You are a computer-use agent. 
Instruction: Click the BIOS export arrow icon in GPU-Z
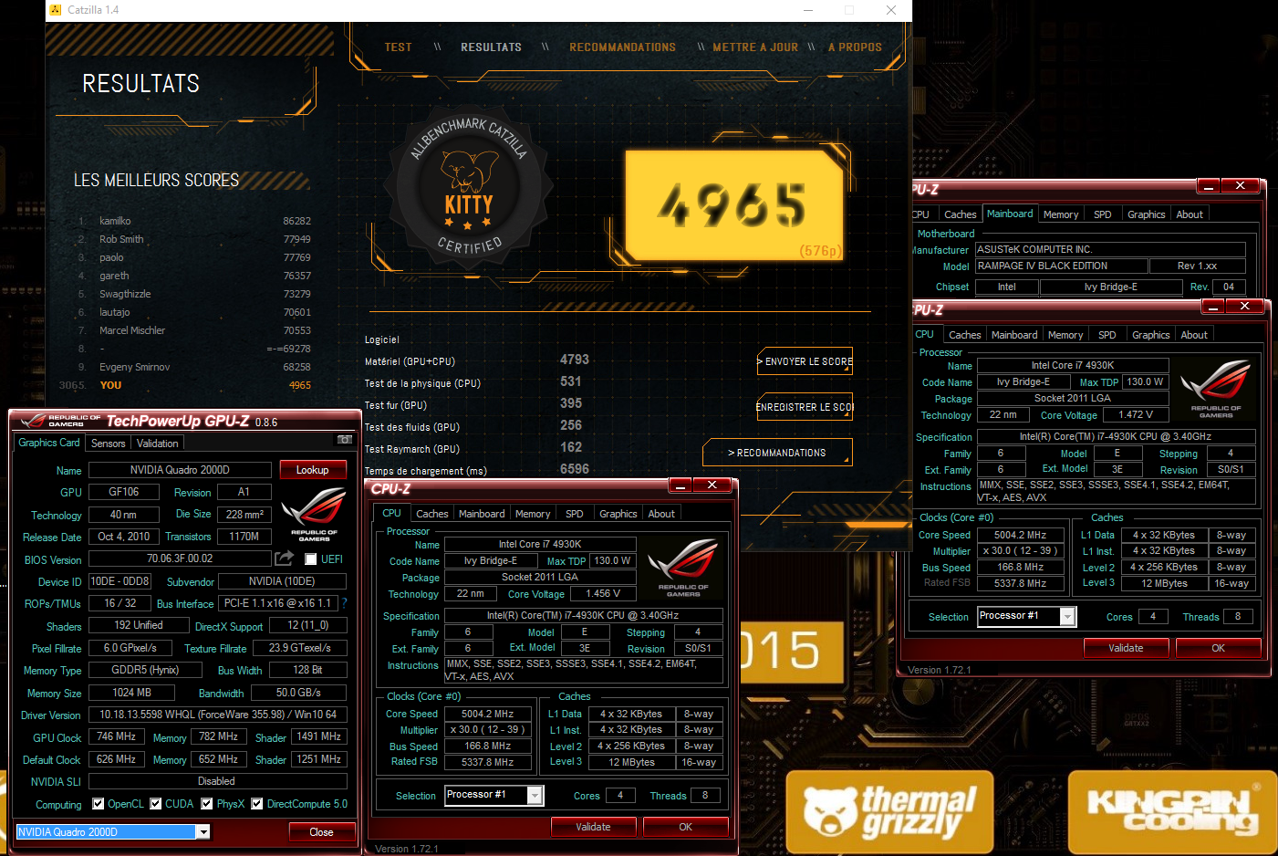coord(285,558)
